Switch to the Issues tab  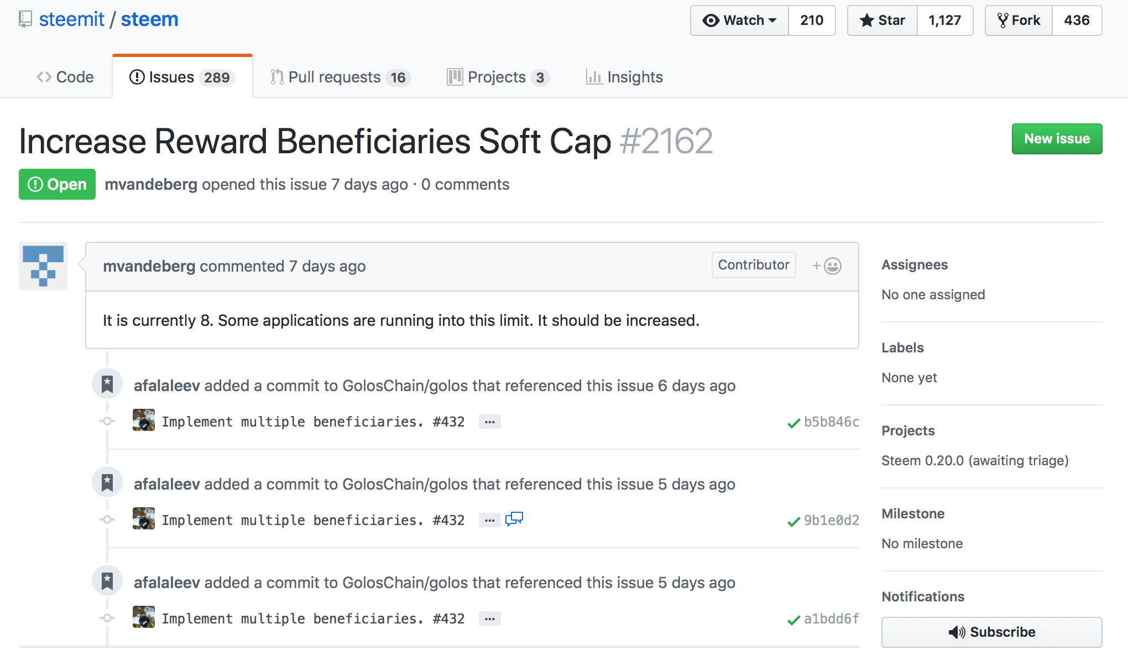point(182,77)
